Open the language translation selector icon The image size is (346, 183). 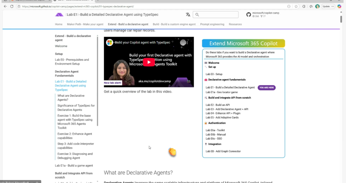click(188, 15)
